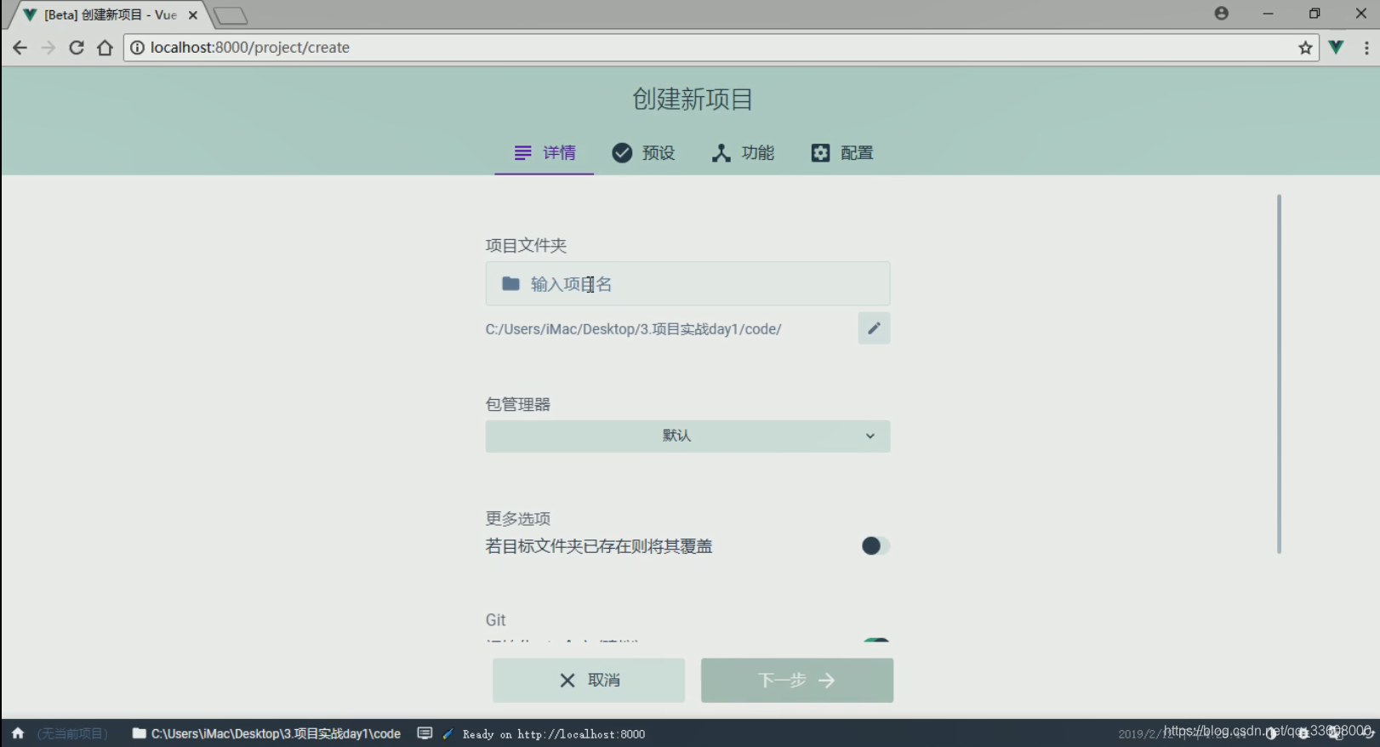Image resolution: width=1380 pixels, height=747 pixels.
Task: Click the (无当前项目) status bar label
Action: click(x=72, y=733)
